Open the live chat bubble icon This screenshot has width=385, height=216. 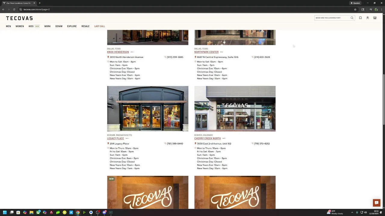376,203
